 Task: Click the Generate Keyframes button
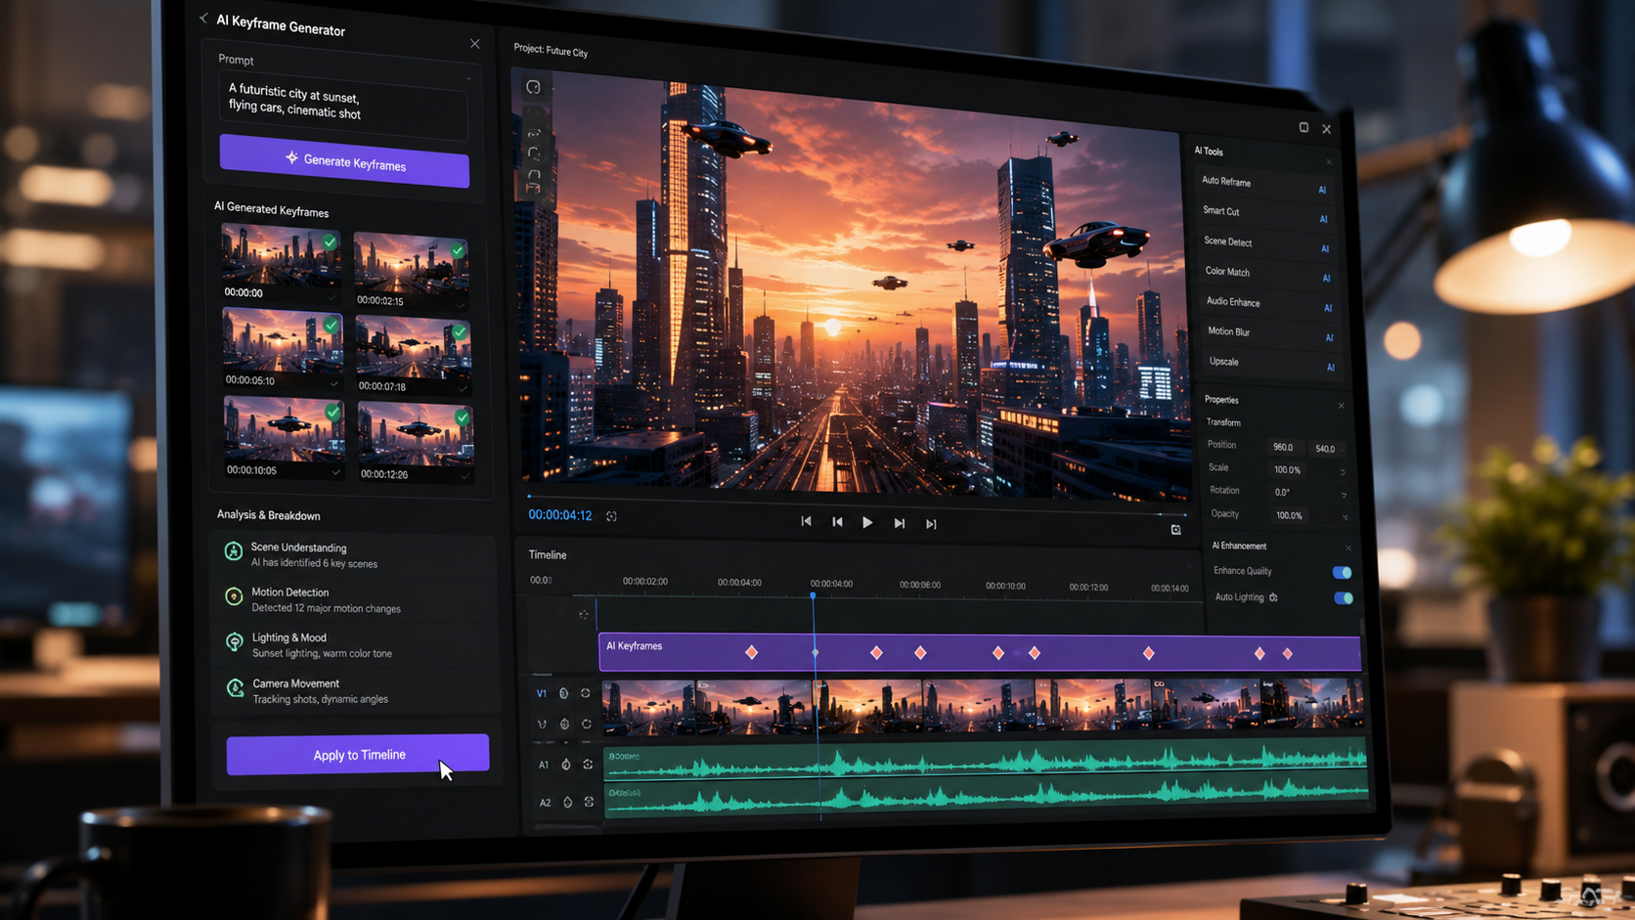tap(344, 161)
